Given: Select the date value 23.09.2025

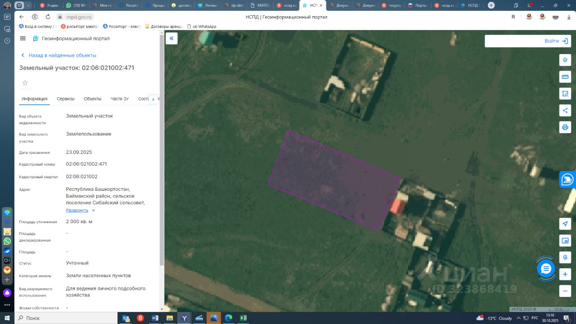Looking at the screenshot, I should click(79, 152).
